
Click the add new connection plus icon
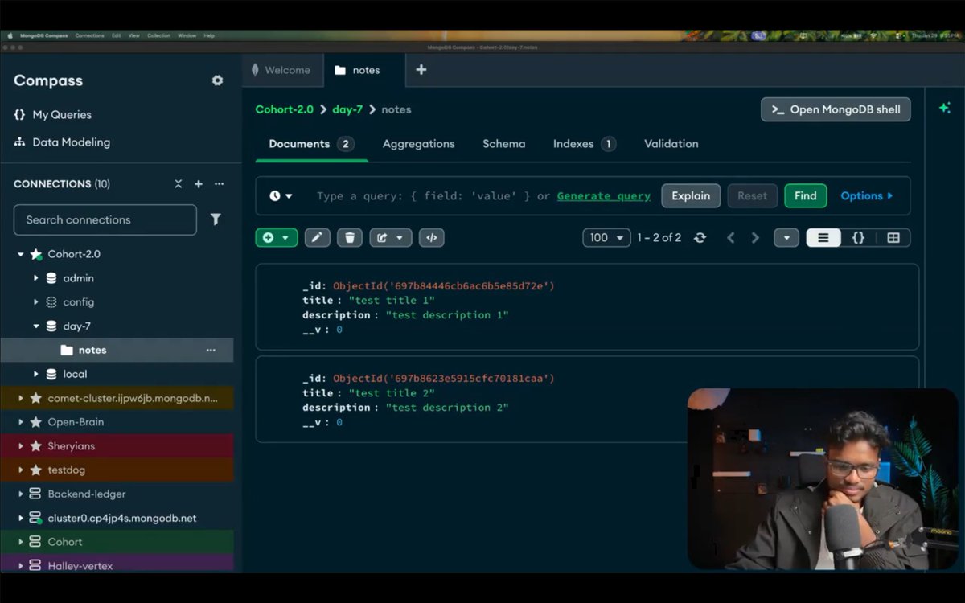[199, 184]
